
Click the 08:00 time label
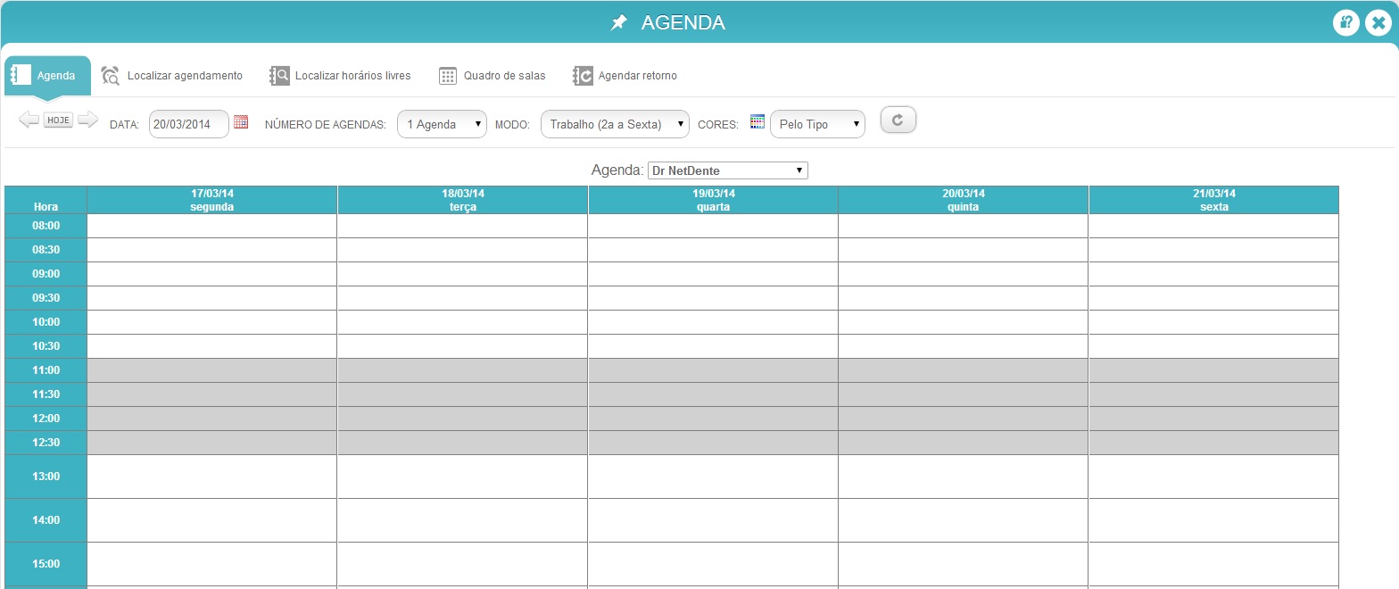tap(46, 226)
